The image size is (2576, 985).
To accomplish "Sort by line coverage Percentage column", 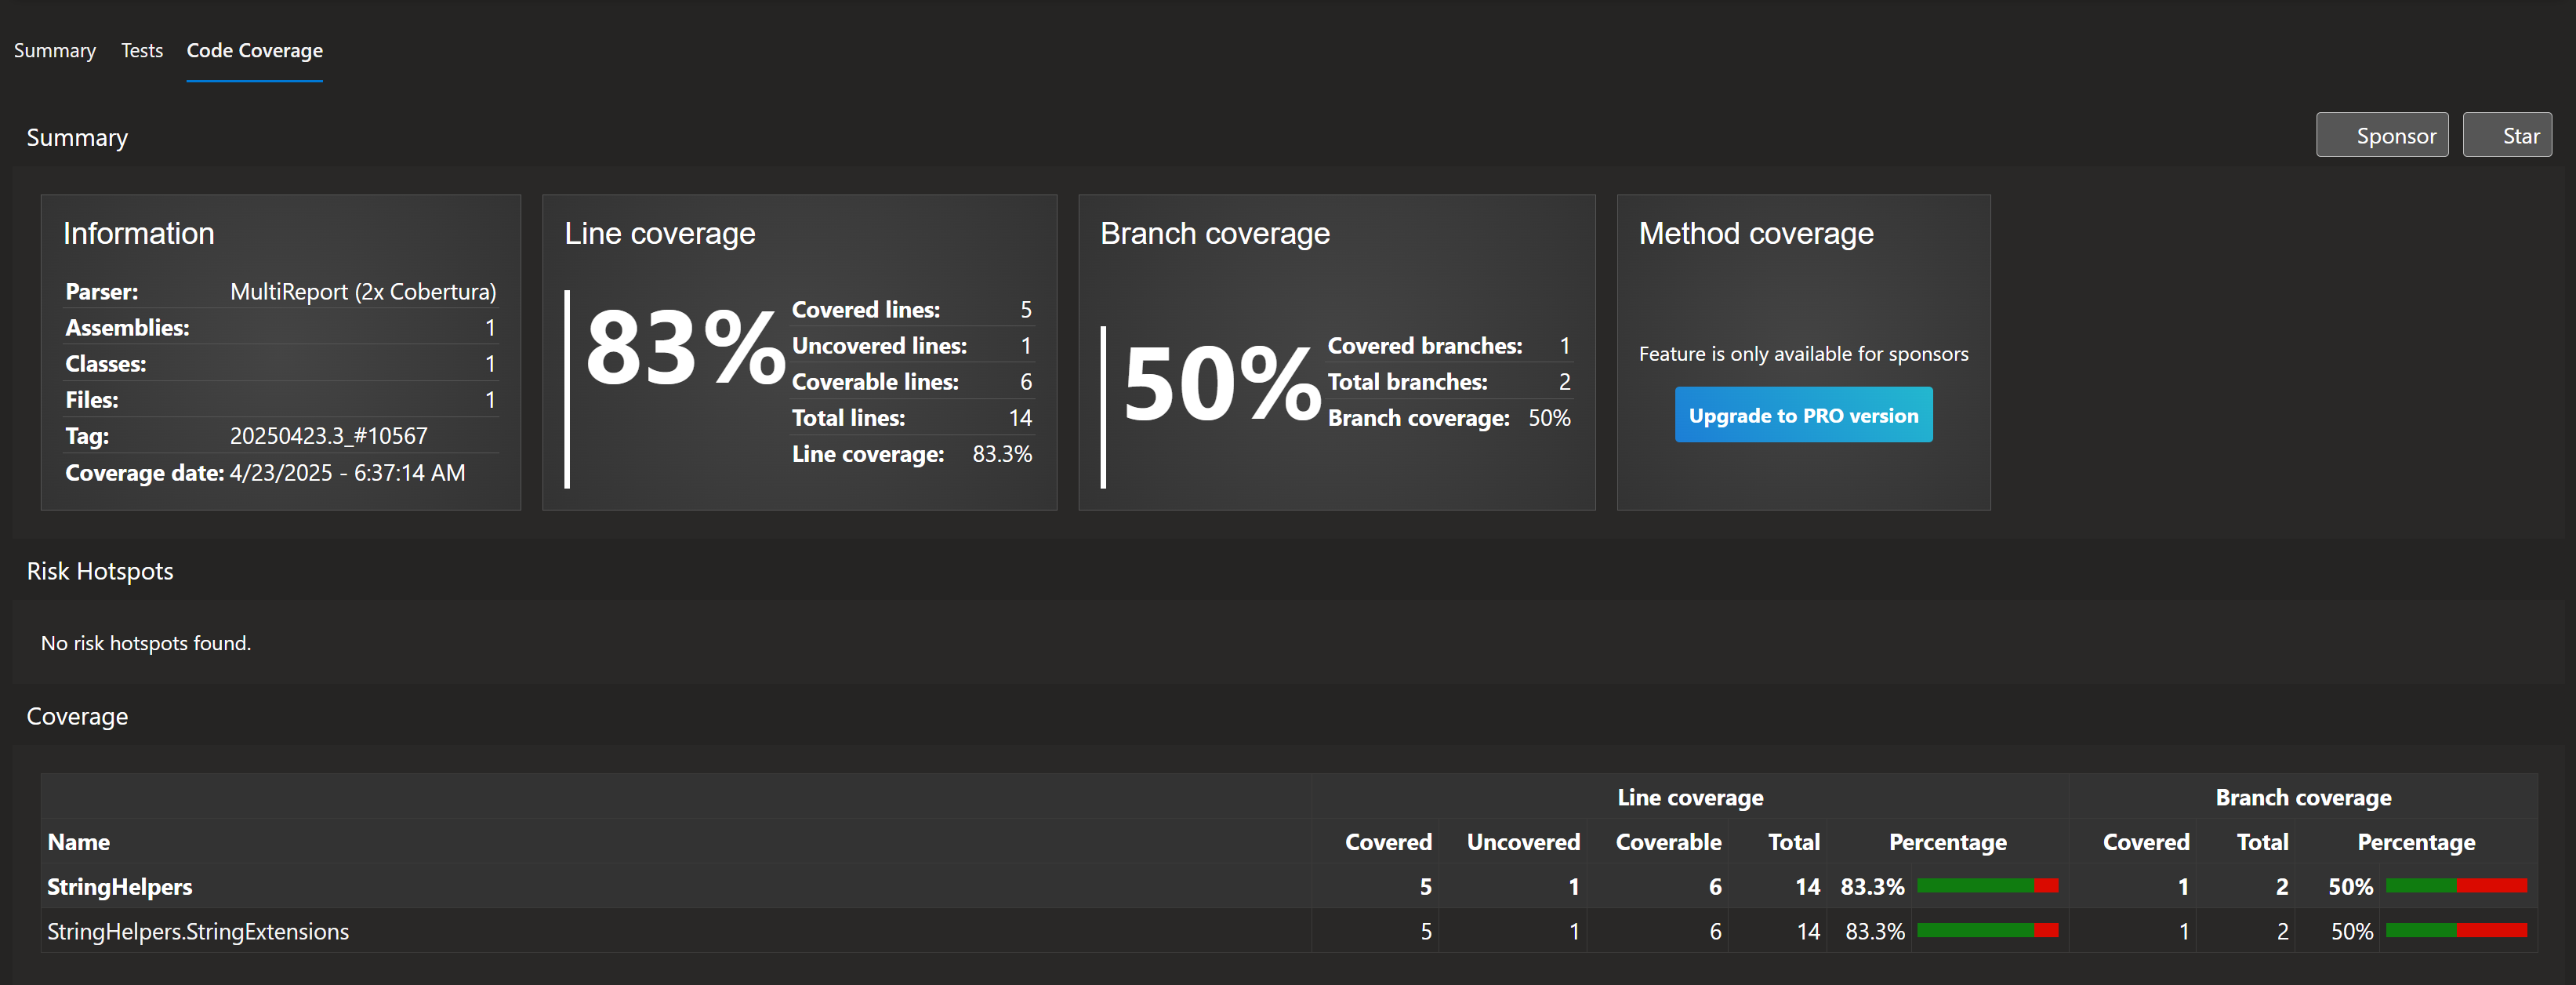I will coord(1947,842).
